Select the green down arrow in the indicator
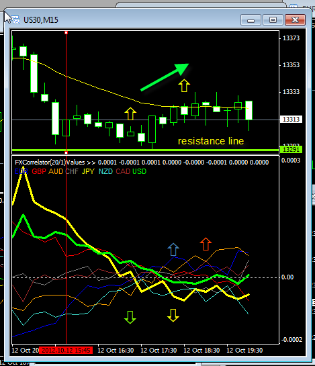The image size is (315, 366). [130, 317]
